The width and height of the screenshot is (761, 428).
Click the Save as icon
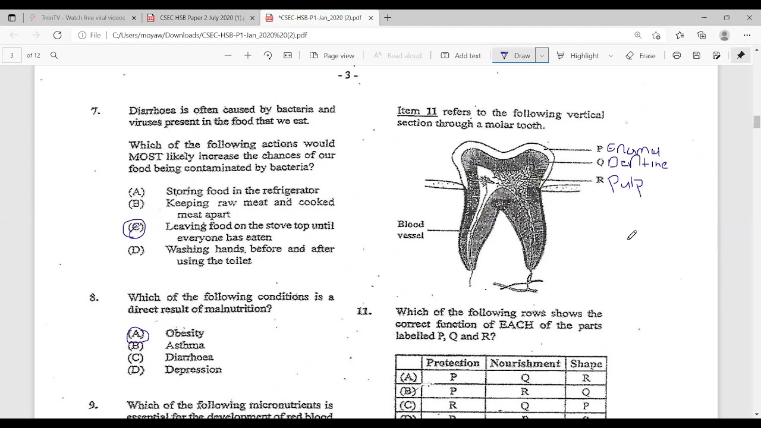pyautogui.click(x=716, y=55)
